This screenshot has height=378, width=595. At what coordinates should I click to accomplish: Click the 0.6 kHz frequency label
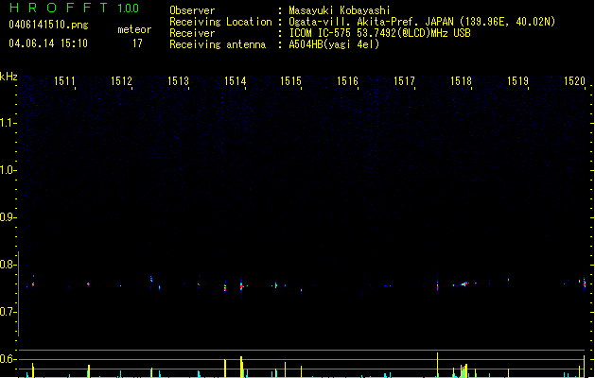[8, 359]
